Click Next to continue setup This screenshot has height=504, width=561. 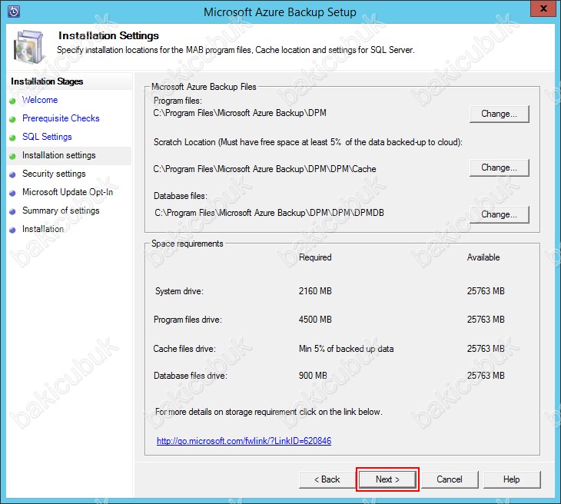tap(387, 479)
